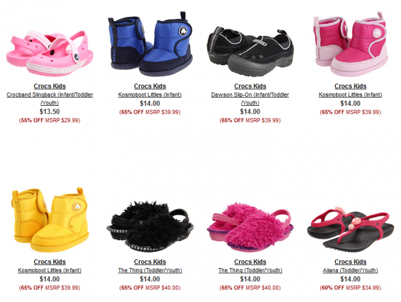This screenshot has height=302, width=401.
Task: Follow the Aliana (Toddler/Youth) product link
Action: point(351,271)
